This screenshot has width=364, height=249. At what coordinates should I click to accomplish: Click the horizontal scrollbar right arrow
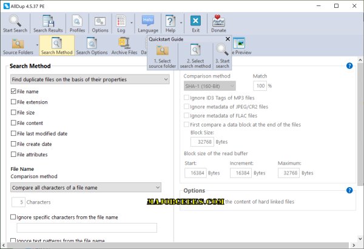tap(354, 245)
